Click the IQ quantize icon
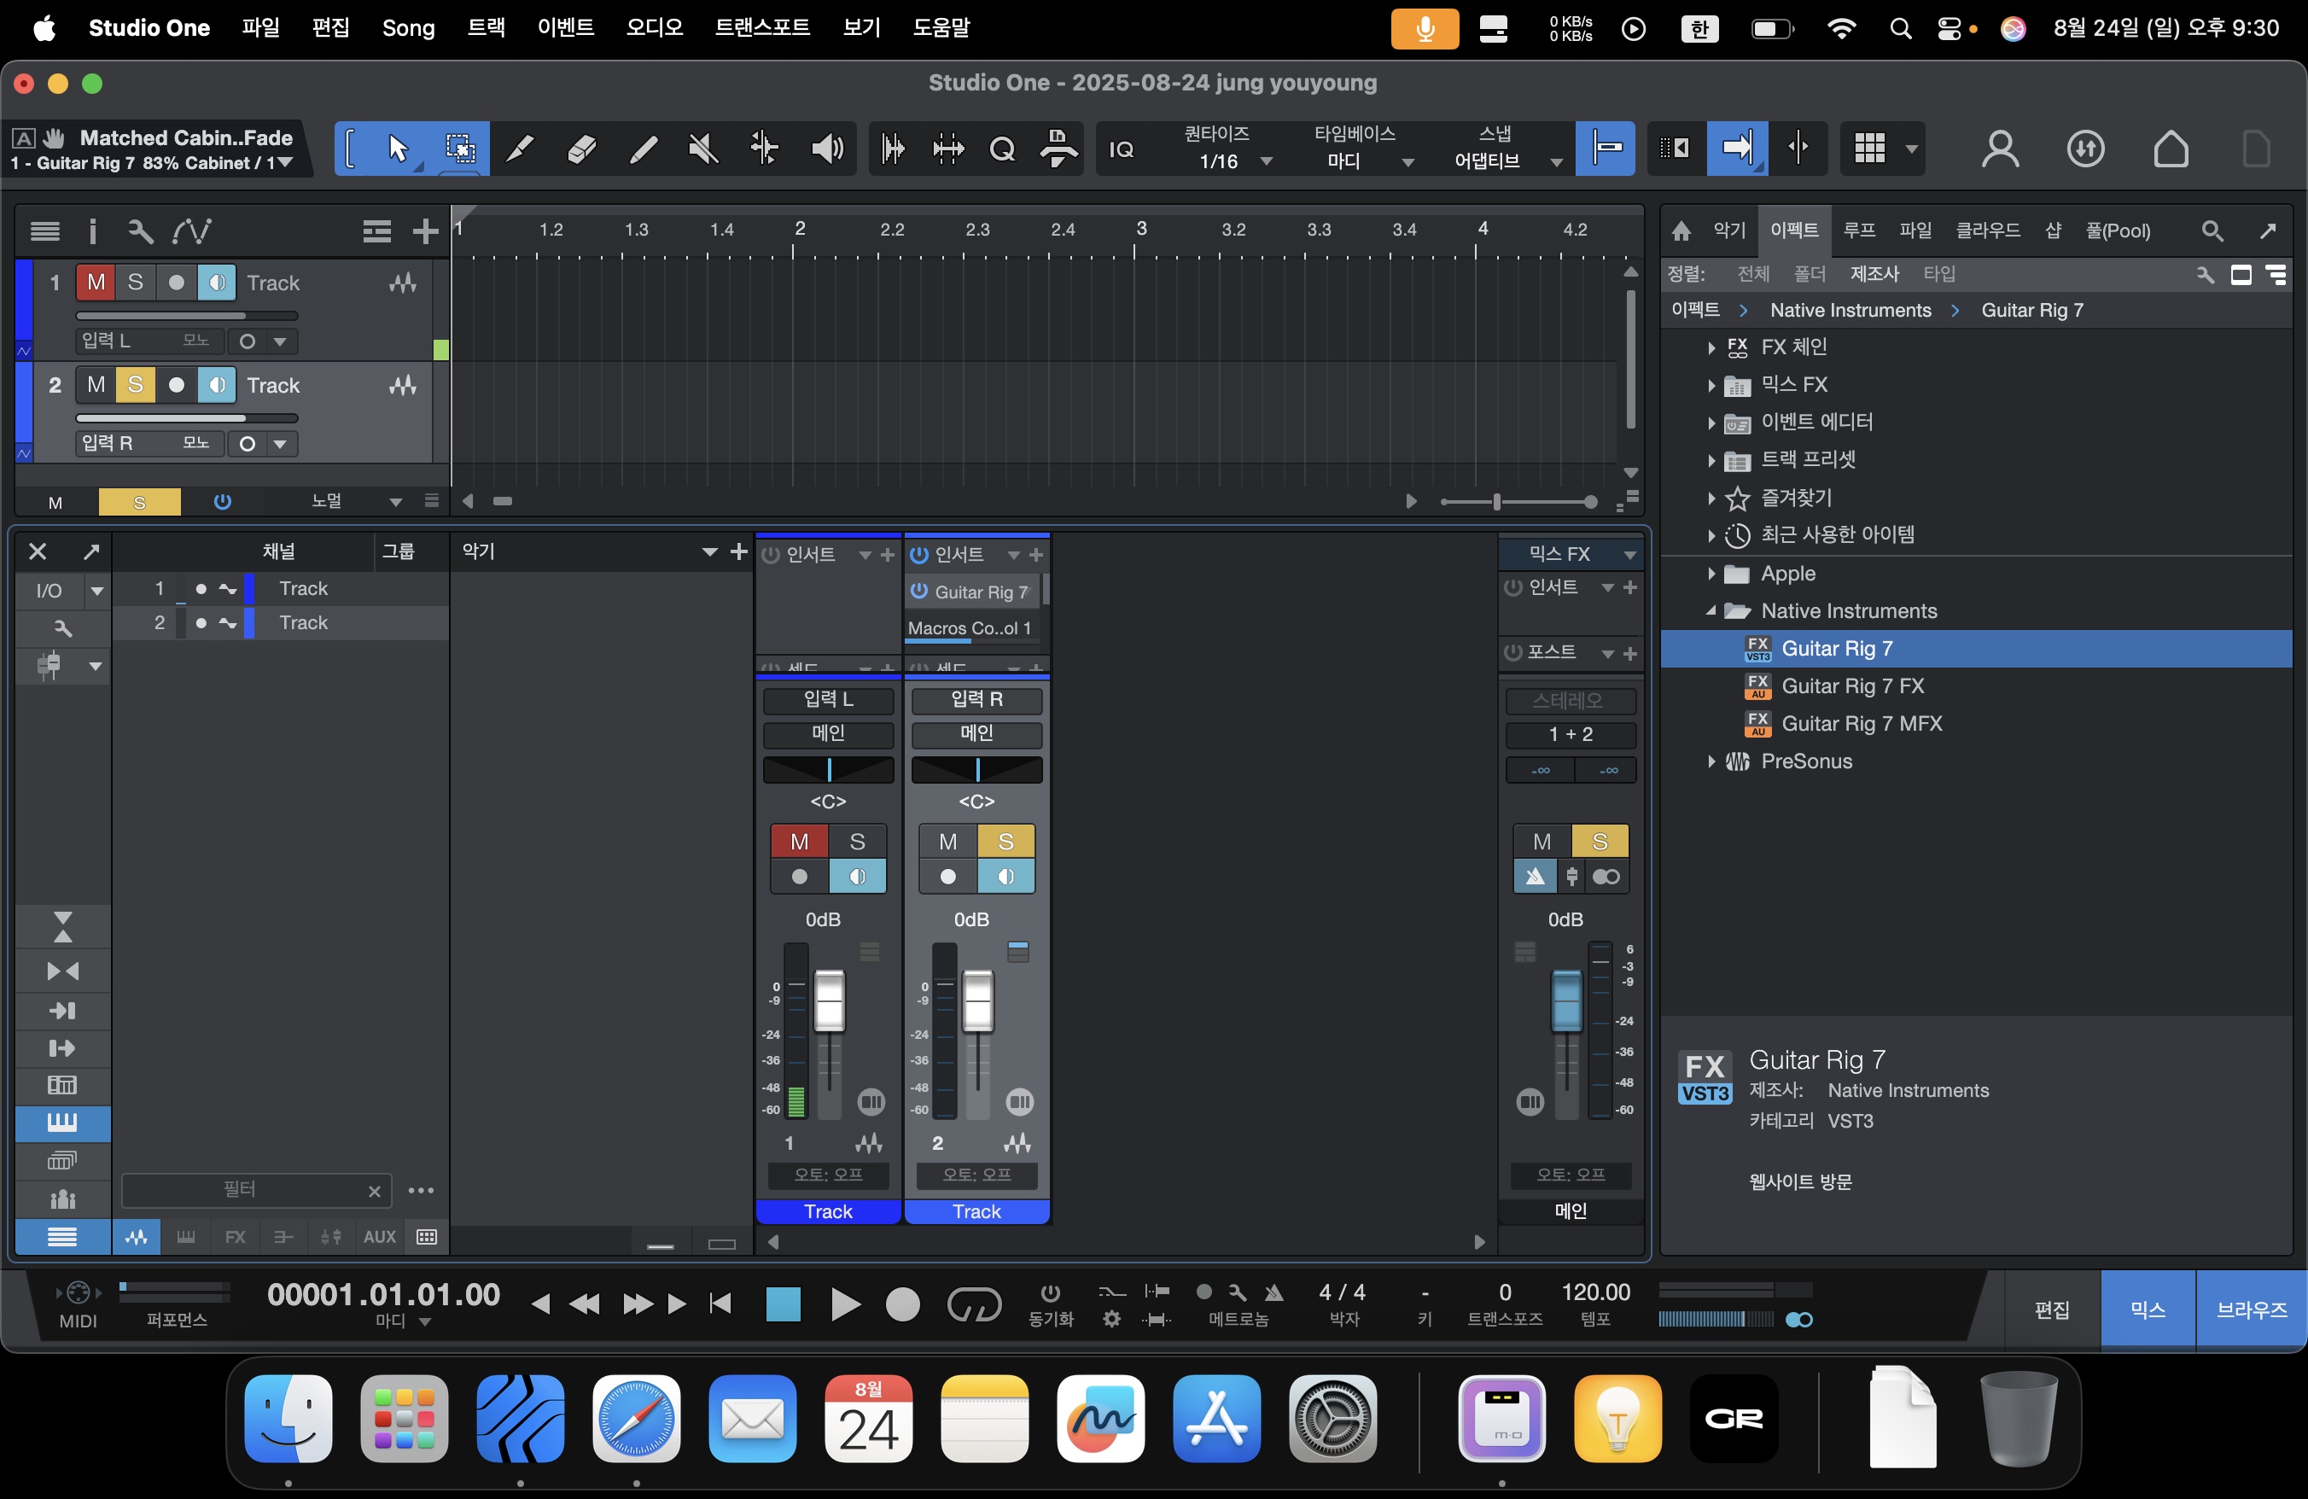 click(1121, 149)
